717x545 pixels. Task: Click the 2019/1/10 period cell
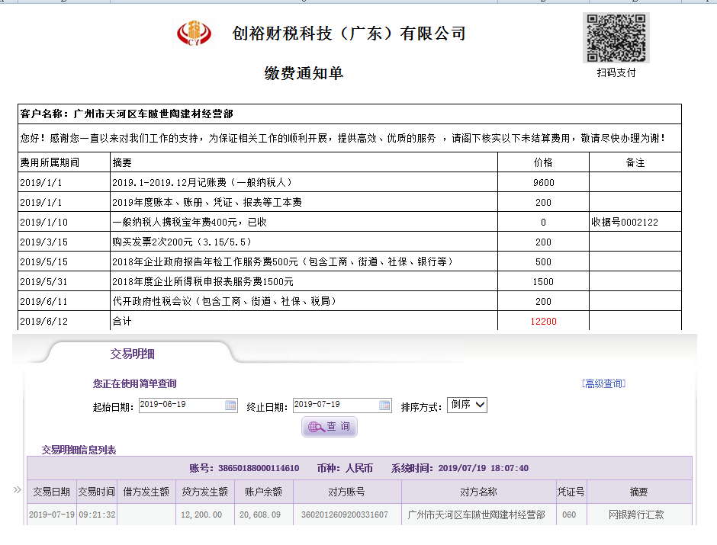click(64, 223)
